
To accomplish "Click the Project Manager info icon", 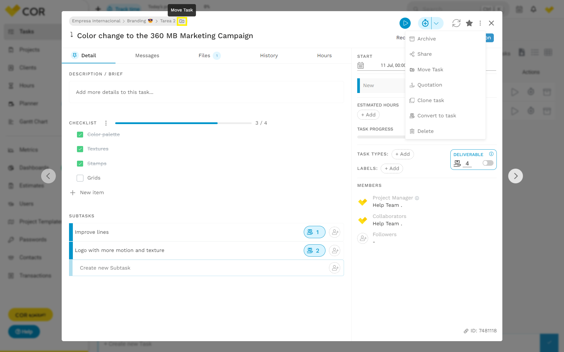I will pos(417,198).
